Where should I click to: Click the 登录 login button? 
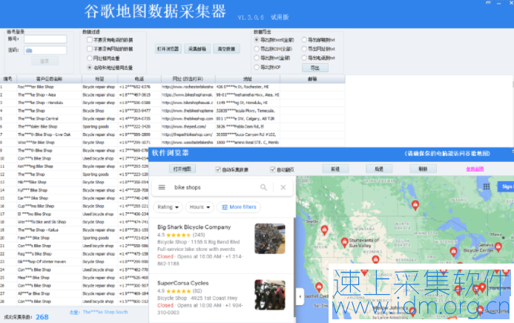coord(45,61)
